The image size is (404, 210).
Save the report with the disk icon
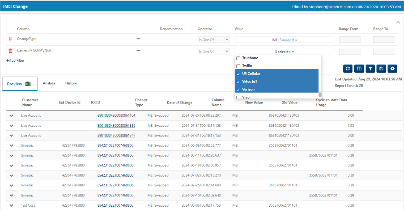point(381,68)
